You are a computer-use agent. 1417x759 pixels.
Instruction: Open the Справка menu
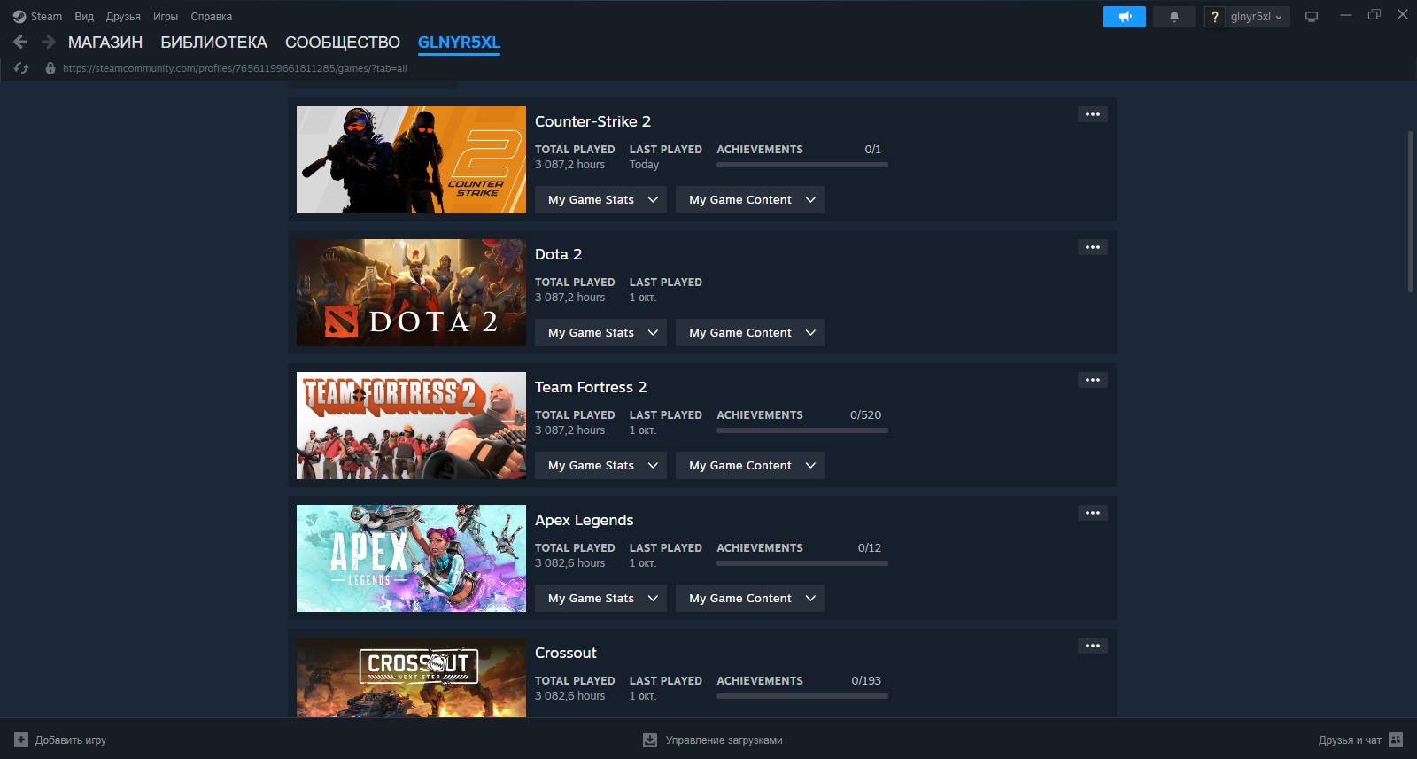click(212, 17)
